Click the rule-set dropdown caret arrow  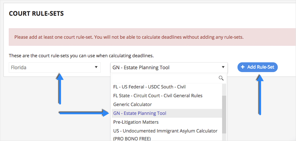point(223,67)
